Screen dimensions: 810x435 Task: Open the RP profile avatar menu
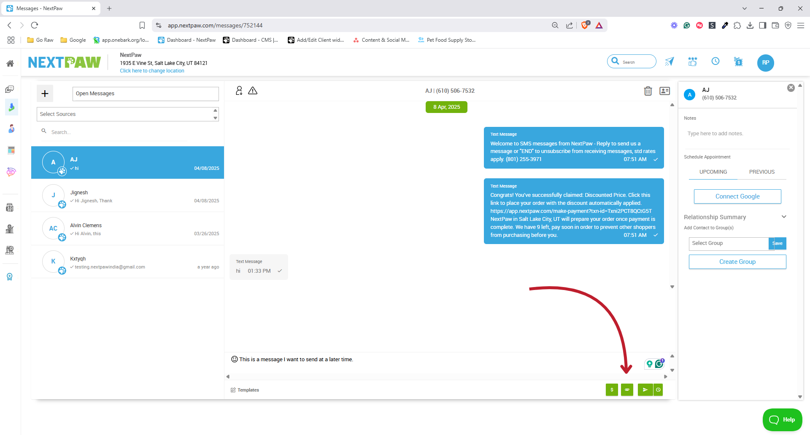[x=765, y=63]
